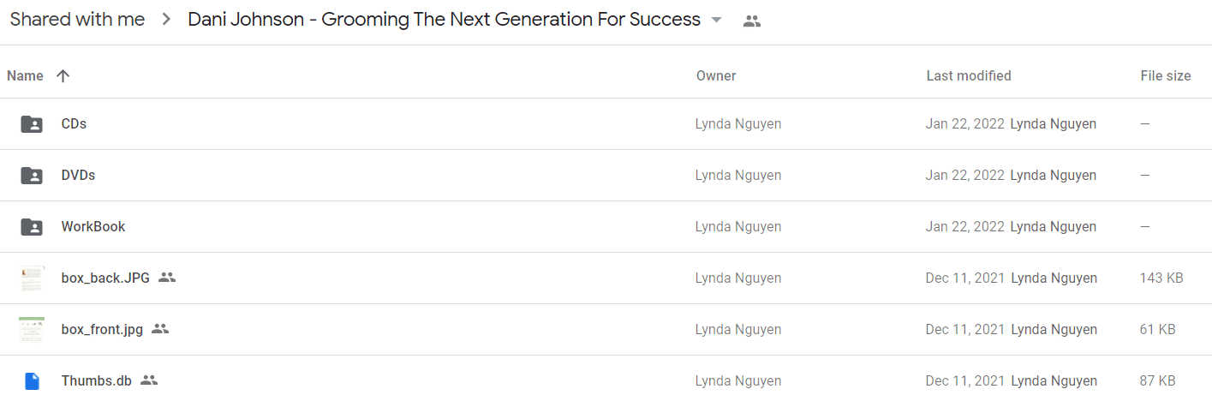Screen dimensions: 1212x401
Task: Select the Thumbs.db file name
Action: 97,380
